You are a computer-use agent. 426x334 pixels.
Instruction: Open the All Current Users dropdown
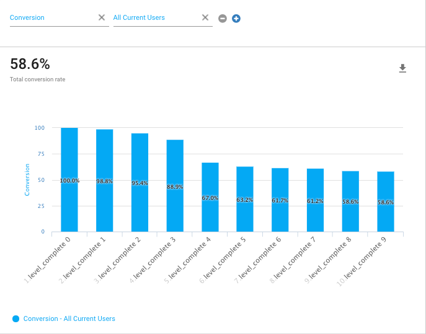click(x=154, y=18)
